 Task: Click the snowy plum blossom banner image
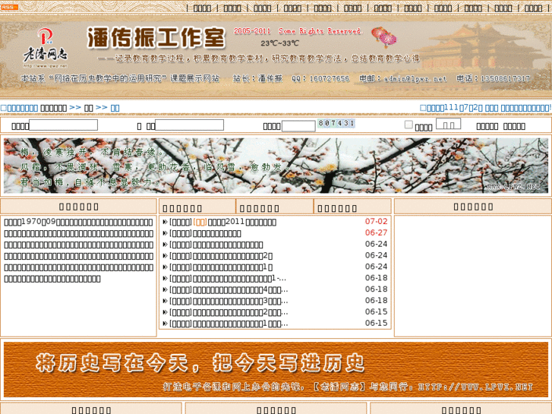pyautogui.click(x=276, y=166)
